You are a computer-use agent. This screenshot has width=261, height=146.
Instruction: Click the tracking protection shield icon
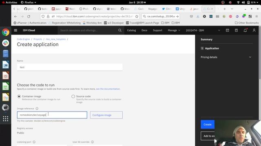point(43,16)
